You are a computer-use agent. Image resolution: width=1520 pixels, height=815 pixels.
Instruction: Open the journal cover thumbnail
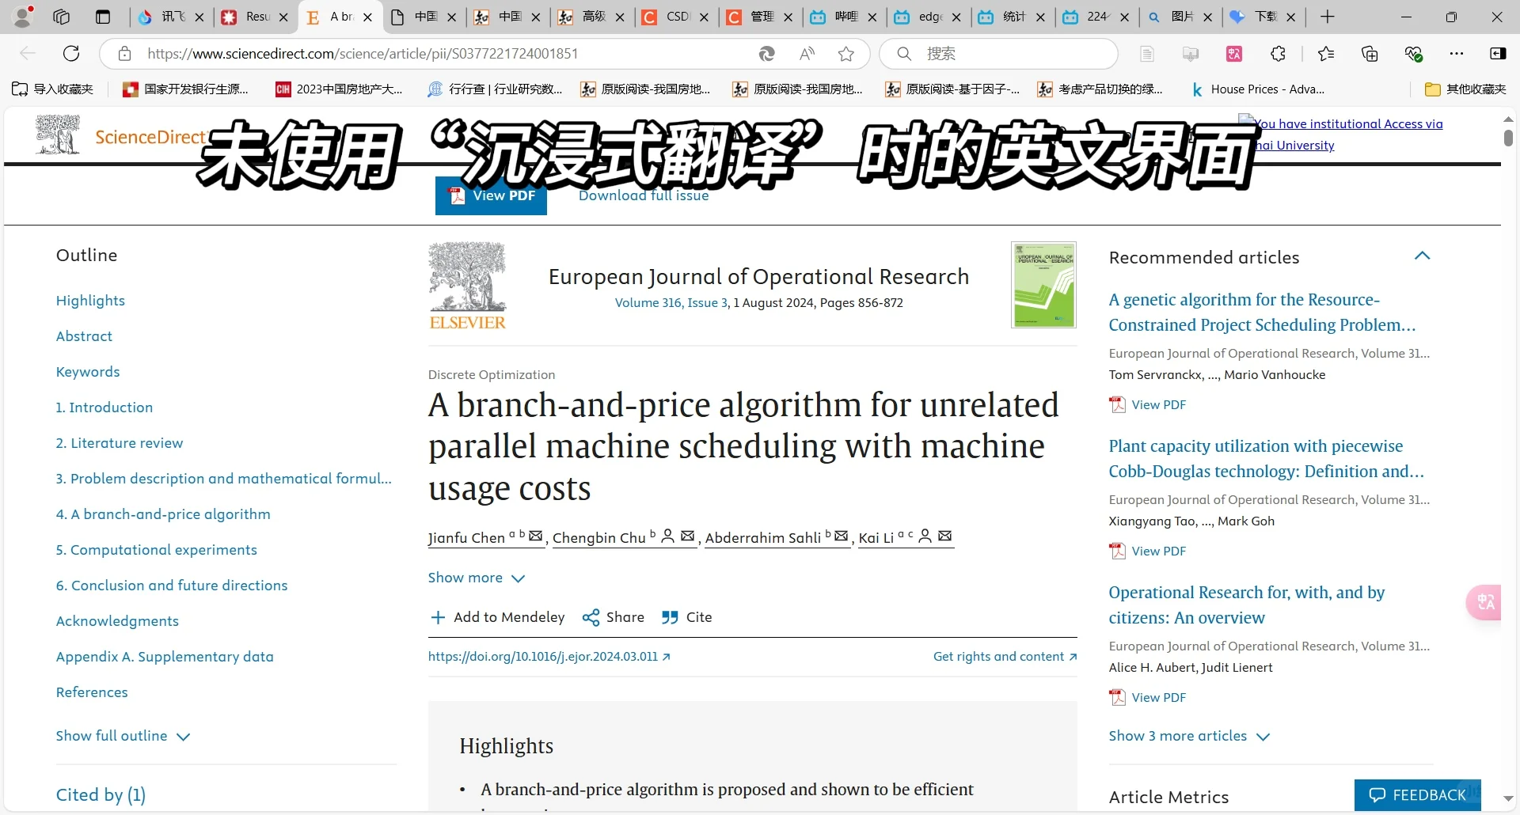pos(1043,285)
